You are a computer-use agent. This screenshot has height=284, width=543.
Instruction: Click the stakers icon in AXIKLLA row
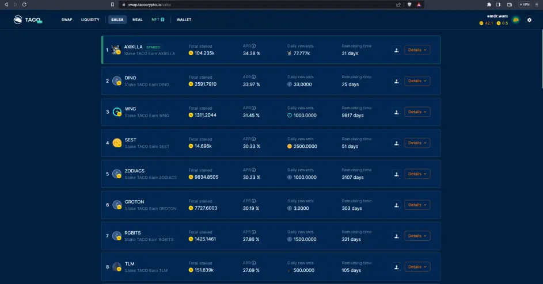point(397,50)
